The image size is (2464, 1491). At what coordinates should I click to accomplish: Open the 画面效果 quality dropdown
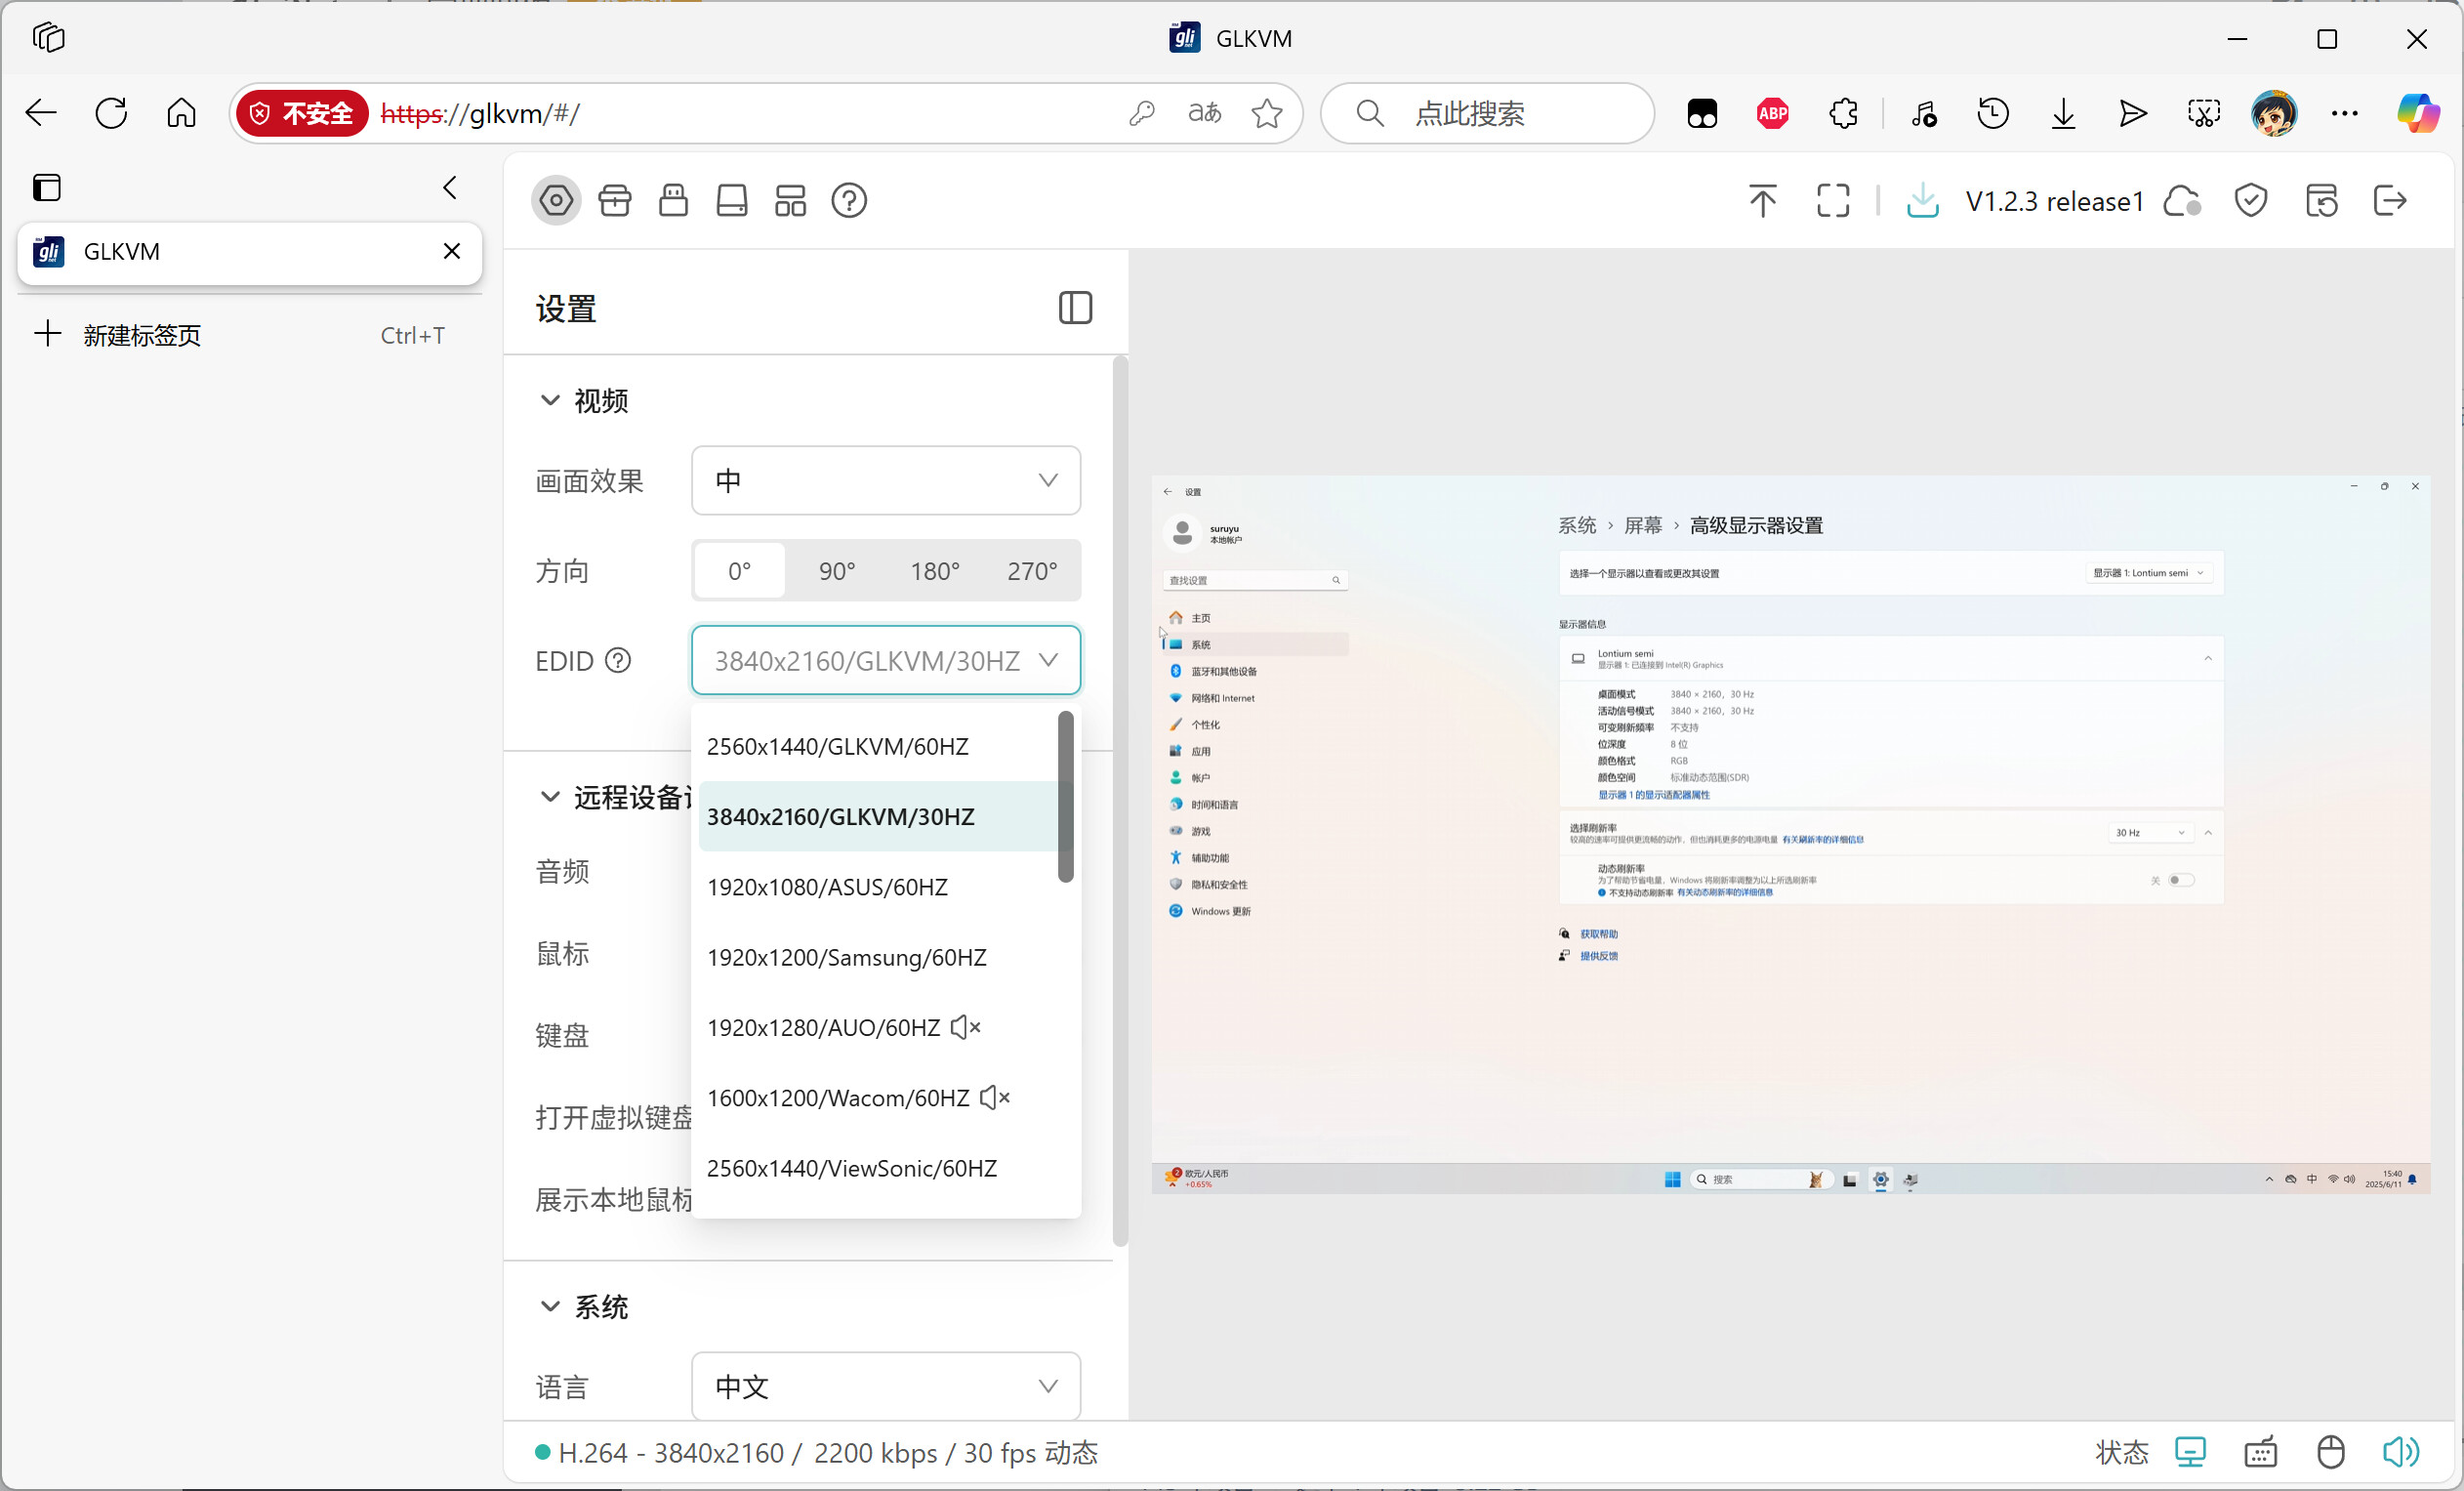(x=885, y=481)
